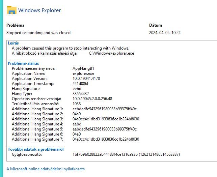This screenshot has width=217, height=177.
Task: Click the Application Version value 10.0.19041.4170
Action: (x=86, y=79)
